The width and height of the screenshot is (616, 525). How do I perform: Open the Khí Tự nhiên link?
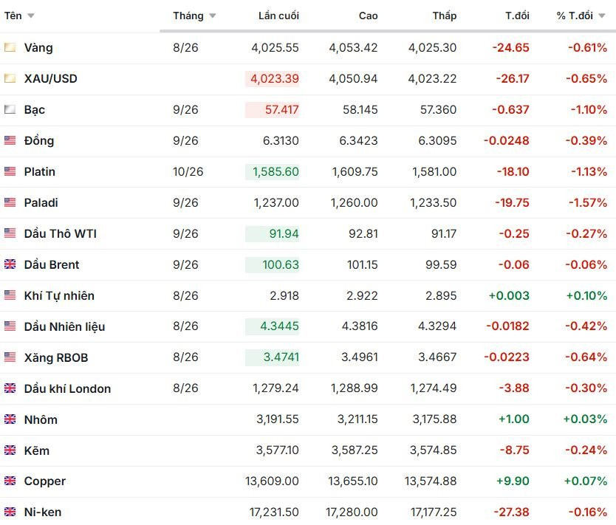click(x=59, y=295)
